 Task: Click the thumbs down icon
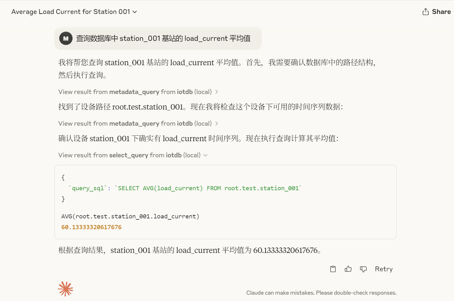click(x=363, y=269)
